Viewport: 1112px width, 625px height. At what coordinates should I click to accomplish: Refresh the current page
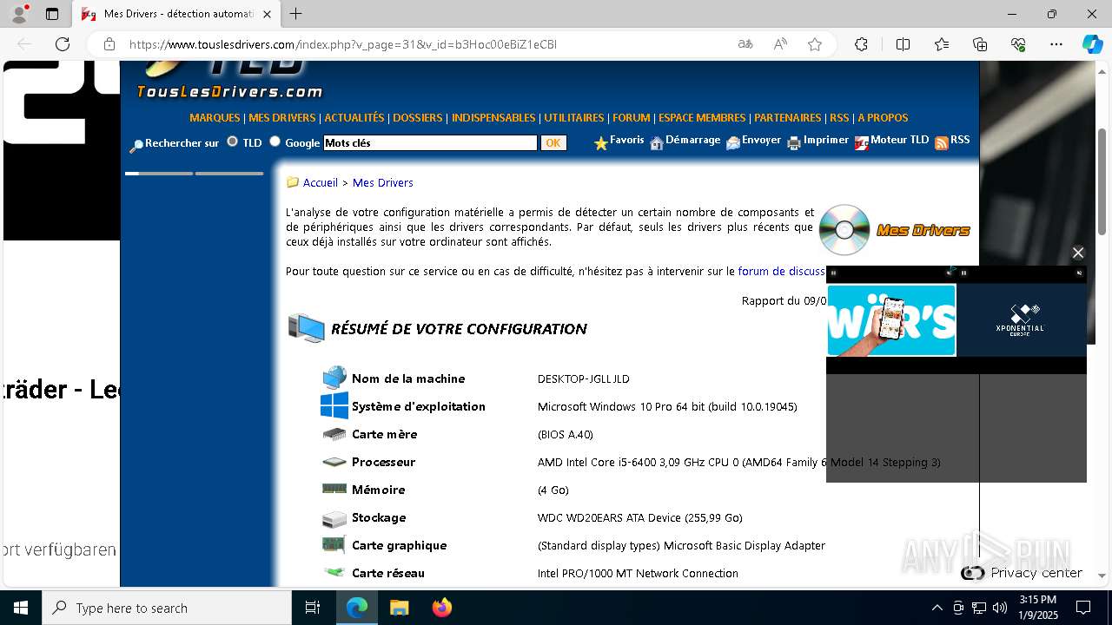click(63, 44)
